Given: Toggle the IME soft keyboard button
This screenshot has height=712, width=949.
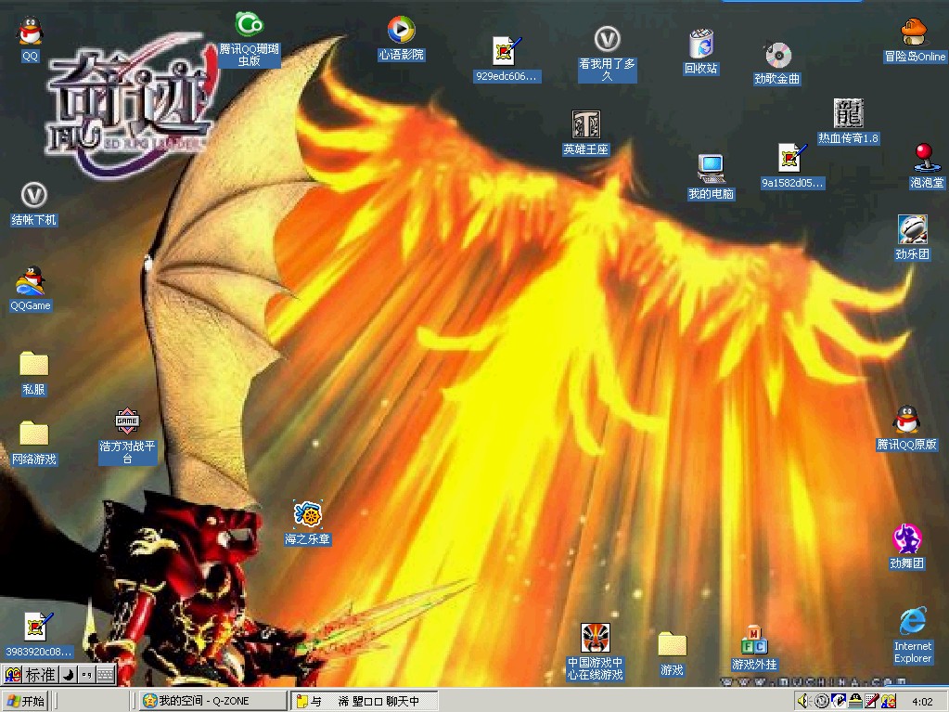Looking at the screenshot, I should pos(106,675).
